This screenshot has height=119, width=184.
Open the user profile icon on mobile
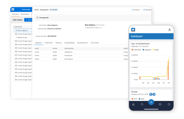169,30
